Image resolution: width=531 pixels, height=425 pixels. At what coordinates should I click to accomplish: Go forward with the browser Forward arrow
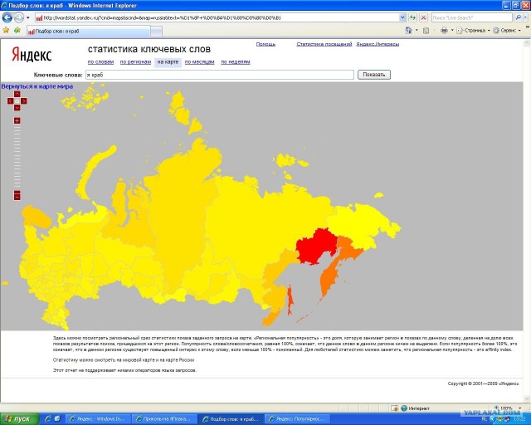point(18,17)
